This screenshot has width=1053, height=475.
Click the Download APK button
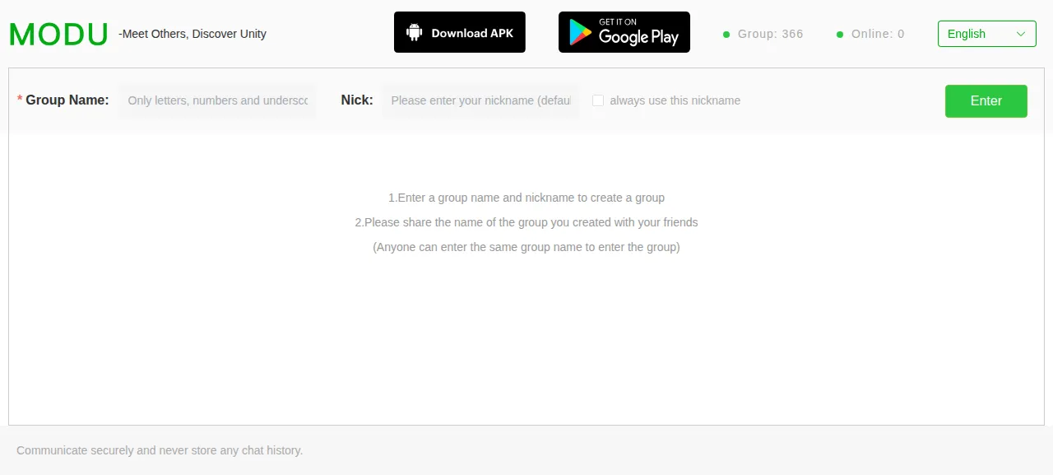460,32
